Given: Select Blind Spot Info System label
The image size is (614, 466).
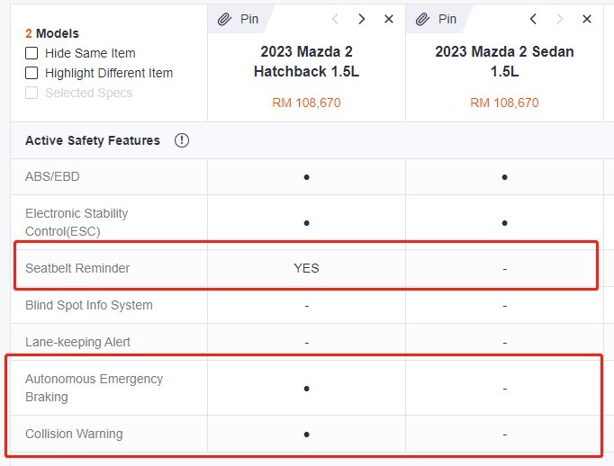Looking at the screenshot, I should coord(89,305).
